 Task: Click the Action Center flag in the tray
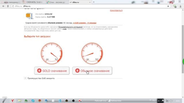[x=163, y=101]
